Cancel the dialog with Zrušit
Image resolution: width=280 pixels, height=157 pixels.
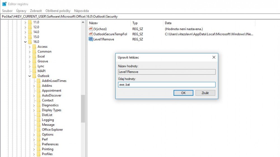(205, 93)
